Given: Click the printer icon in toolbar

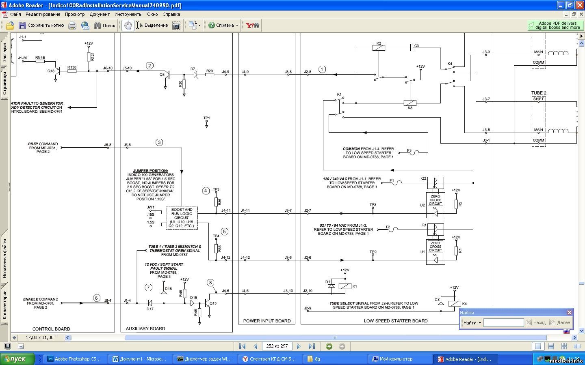Looking at the screenshot, I should click(72, 26).
